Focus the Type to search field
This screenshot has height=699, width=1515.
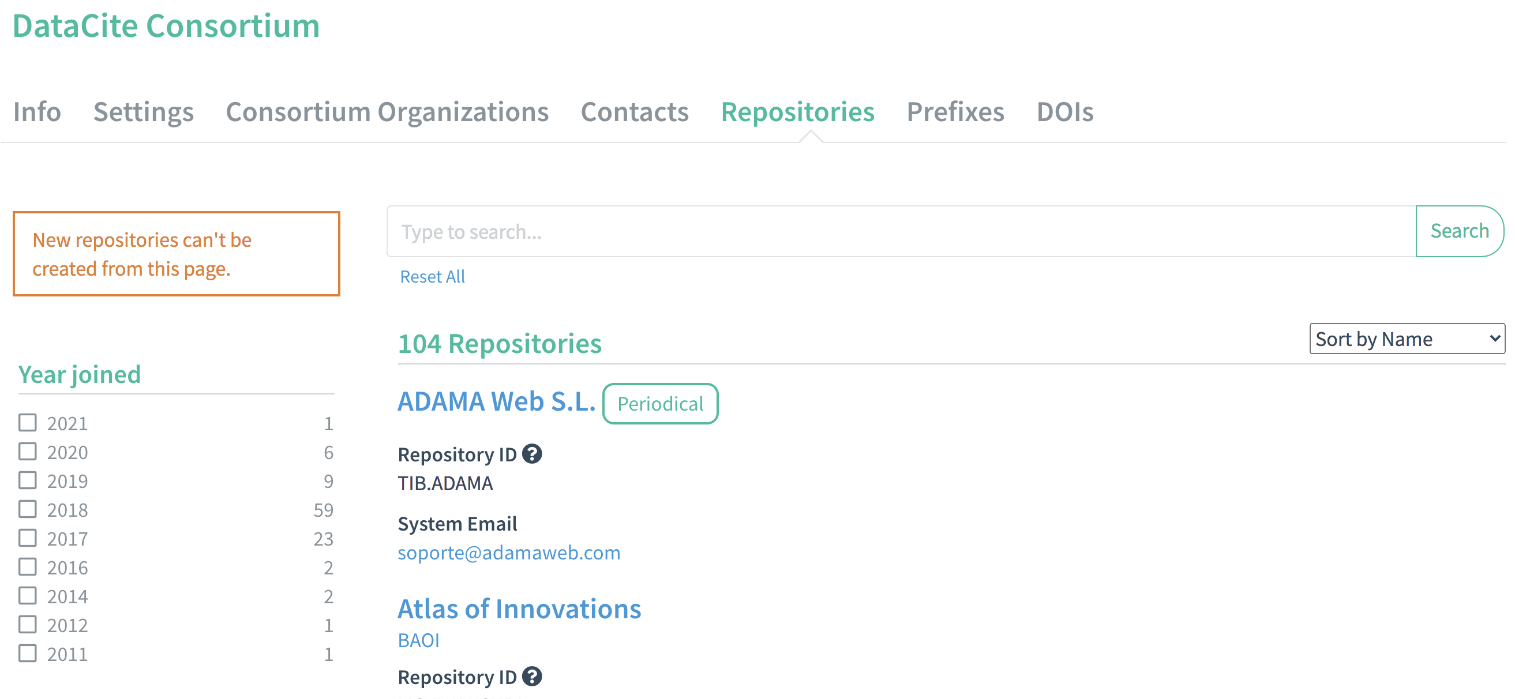point(900,232)
